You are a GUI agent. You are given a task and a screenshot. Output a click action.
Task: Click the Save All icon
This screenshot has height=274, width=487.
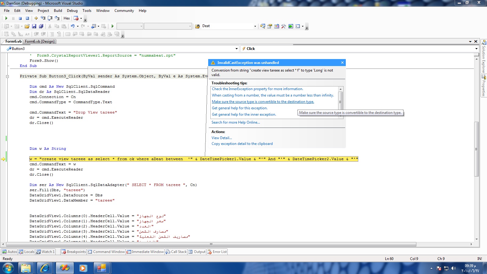coord(41,26)
